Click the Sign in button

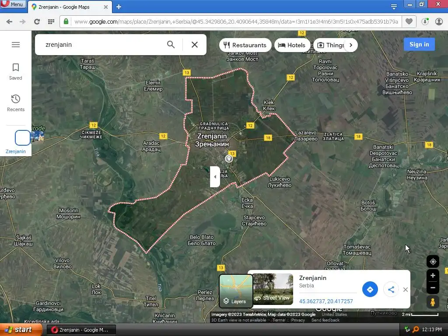point(419,44)
